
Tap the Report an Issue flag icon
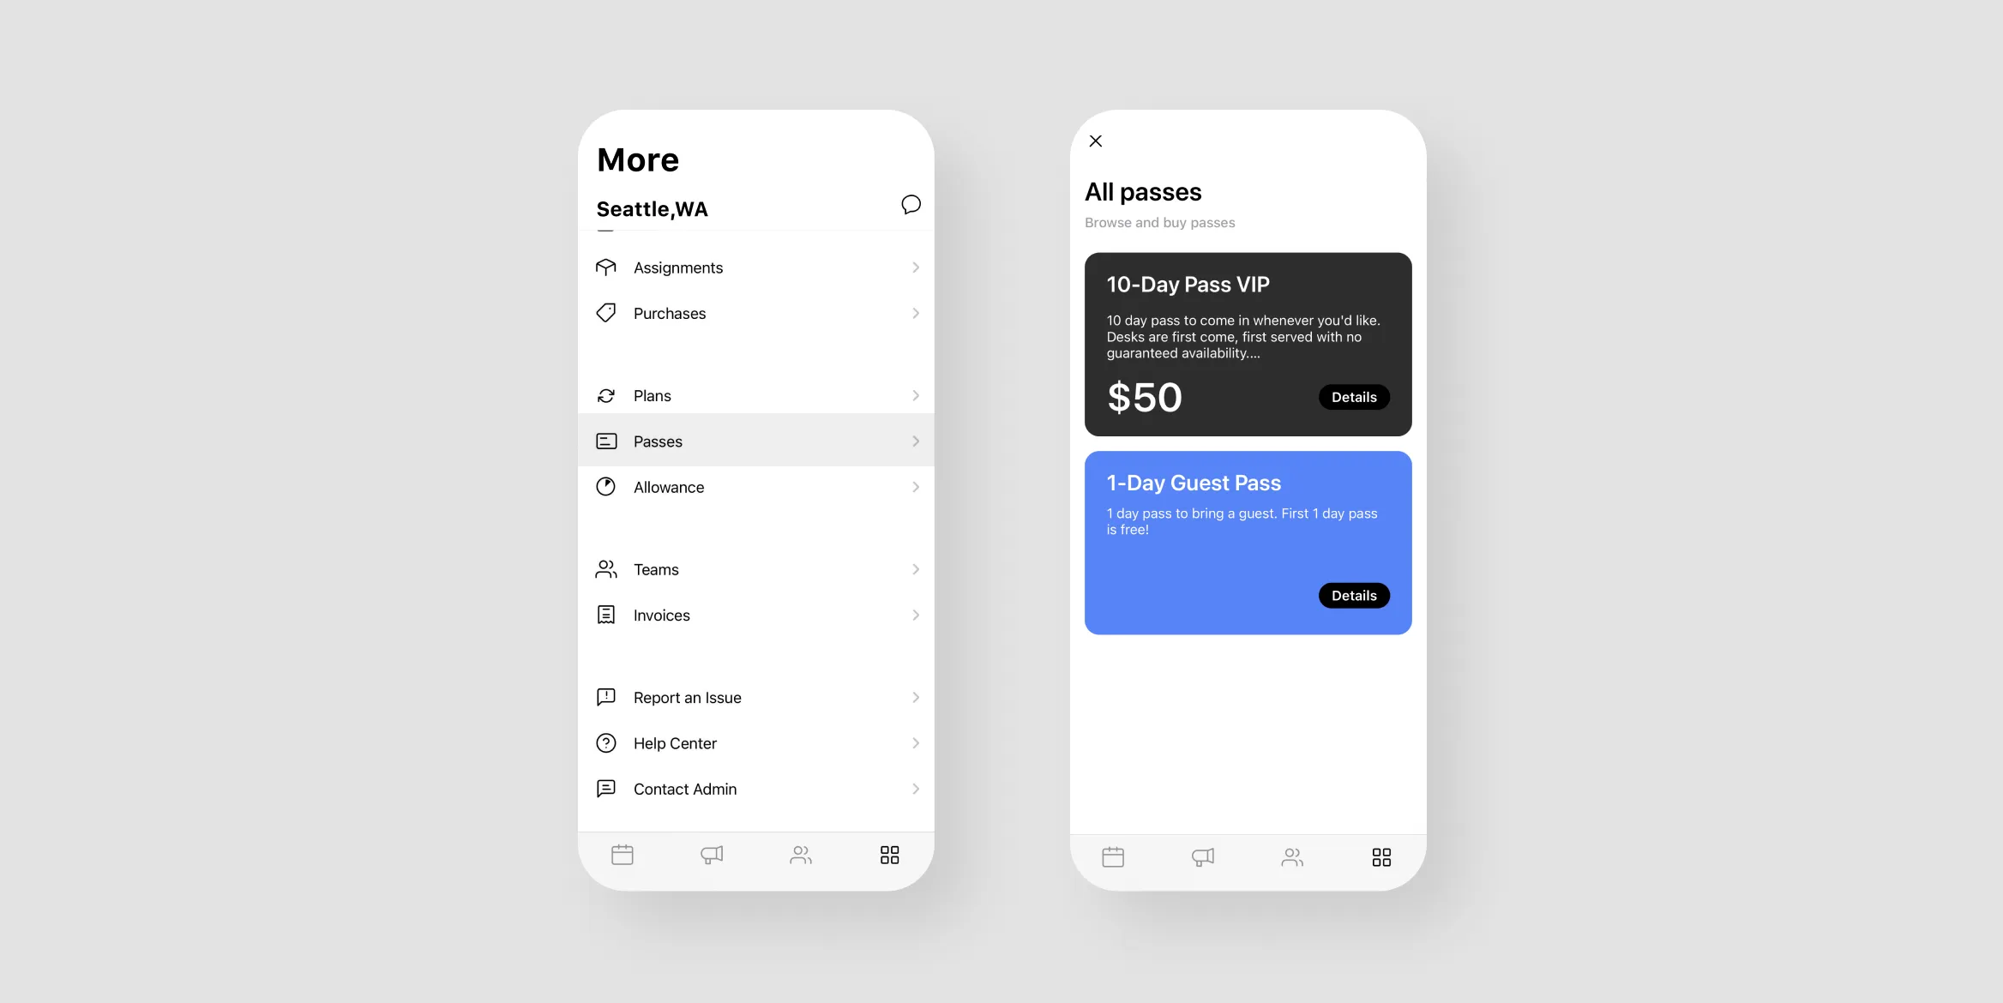coord(606,697)
